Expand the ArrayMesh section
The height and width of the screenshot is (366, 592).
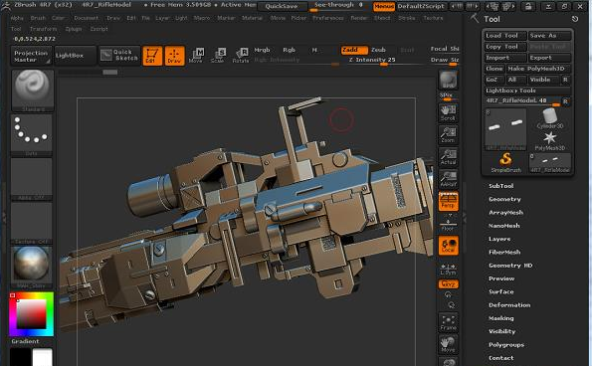[x=505, y=213]
